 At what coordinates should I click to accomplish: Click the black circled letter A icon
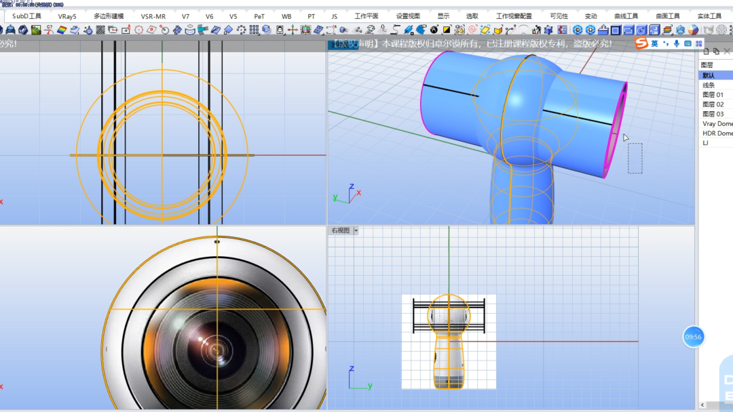coord(434,30)
